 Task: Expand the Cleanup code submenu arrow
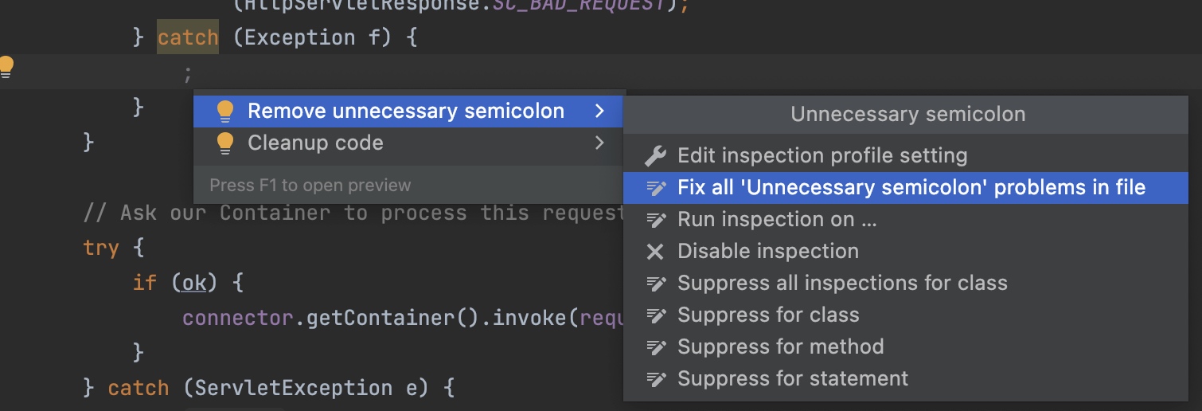pyautogui.click(x=599, y=143)
